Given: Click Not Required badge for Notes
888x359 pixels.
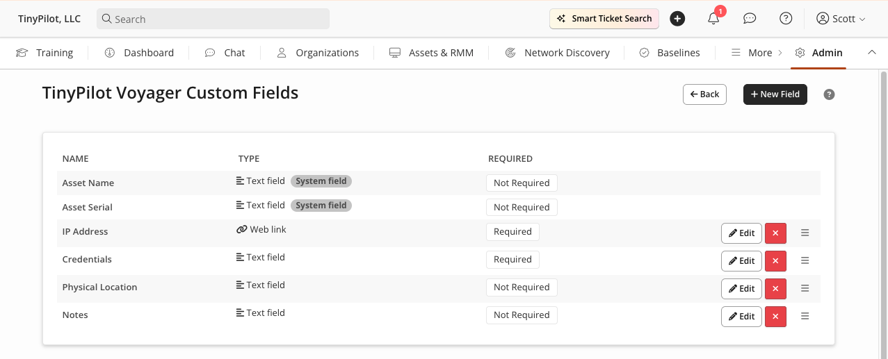Looking at the screenshot, I should [522, 315].
